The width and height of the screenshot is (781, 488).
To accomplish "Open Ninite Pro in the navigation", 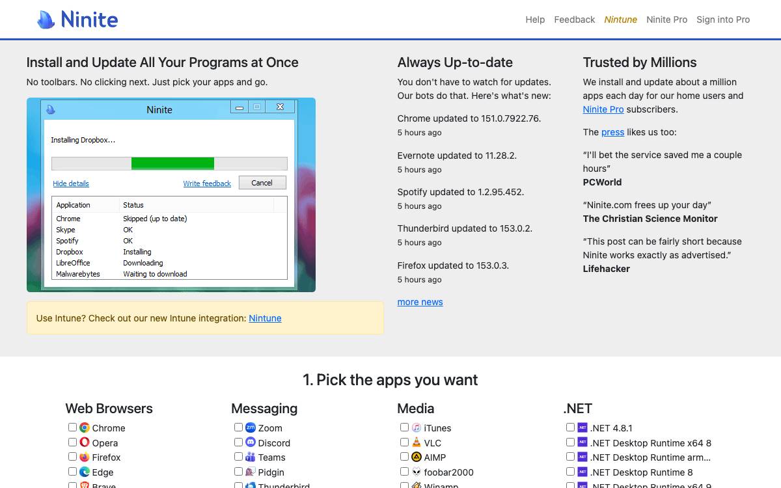I will click(667, 20).
